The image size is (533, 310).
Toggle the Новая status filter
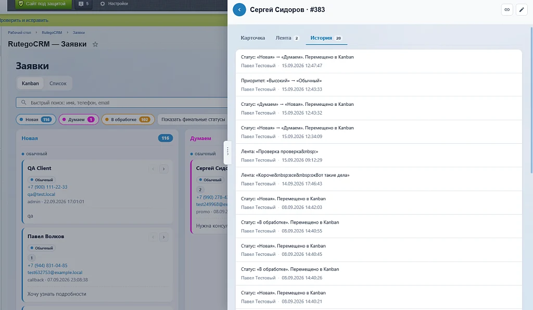pyautogui.click(x=36, y=119)
